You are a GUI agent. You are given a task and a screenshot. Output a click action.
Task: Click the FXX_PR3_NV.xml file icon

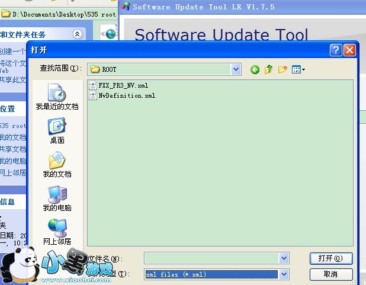[92, 85]
